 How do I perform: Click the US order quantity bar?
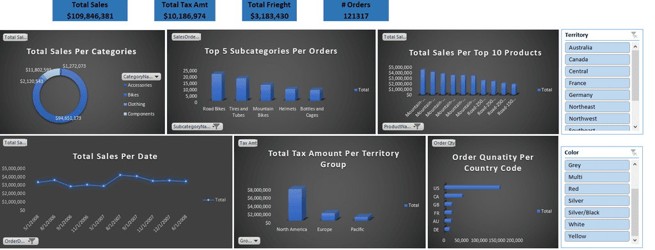point(472,187)
